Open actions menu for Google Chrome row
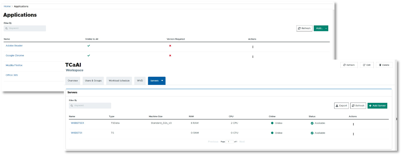Viewport: 403px width, 156px height. [x=253, y=56]
